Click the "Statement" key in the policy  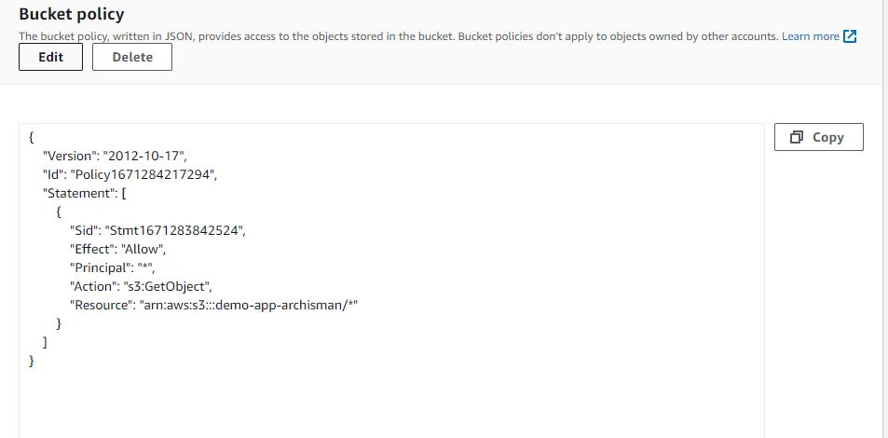point(78,193)
